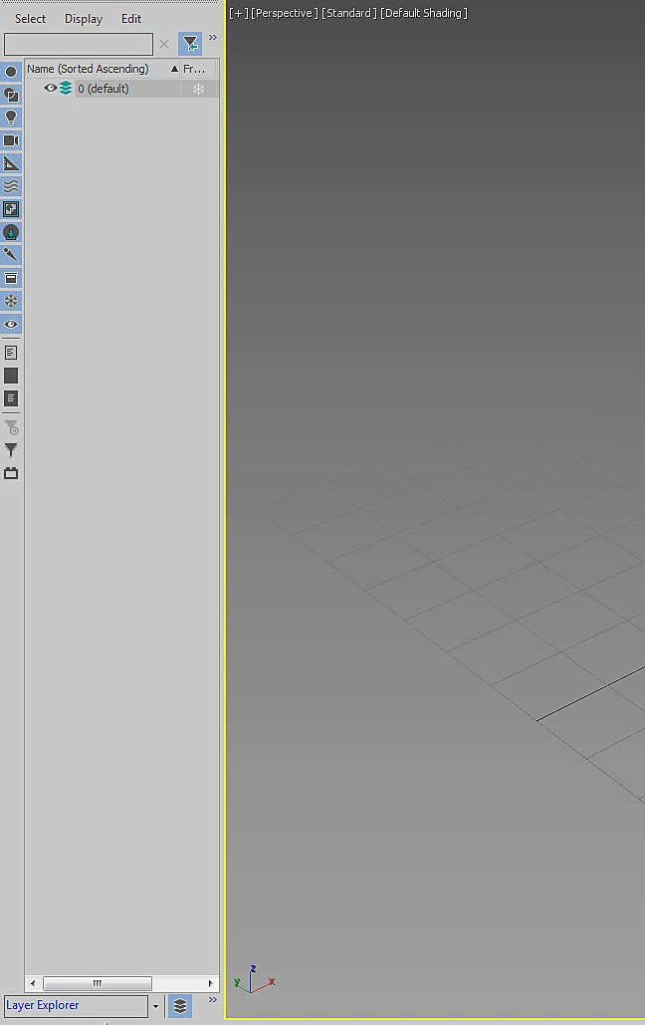
Task: Open the Select menu
Action: [30, 19]
